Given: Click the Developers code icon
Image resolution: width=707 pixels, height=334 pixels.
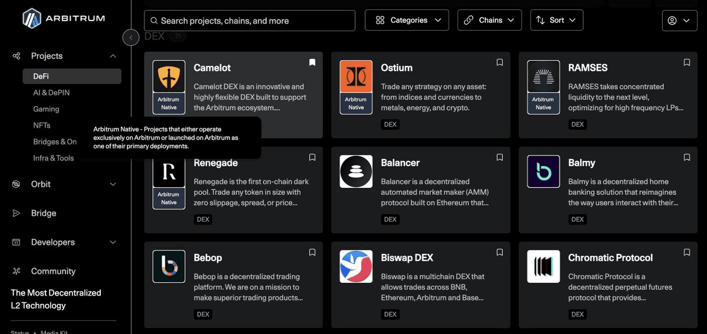Looking at the screenshot, I should [x=17, y=242].
